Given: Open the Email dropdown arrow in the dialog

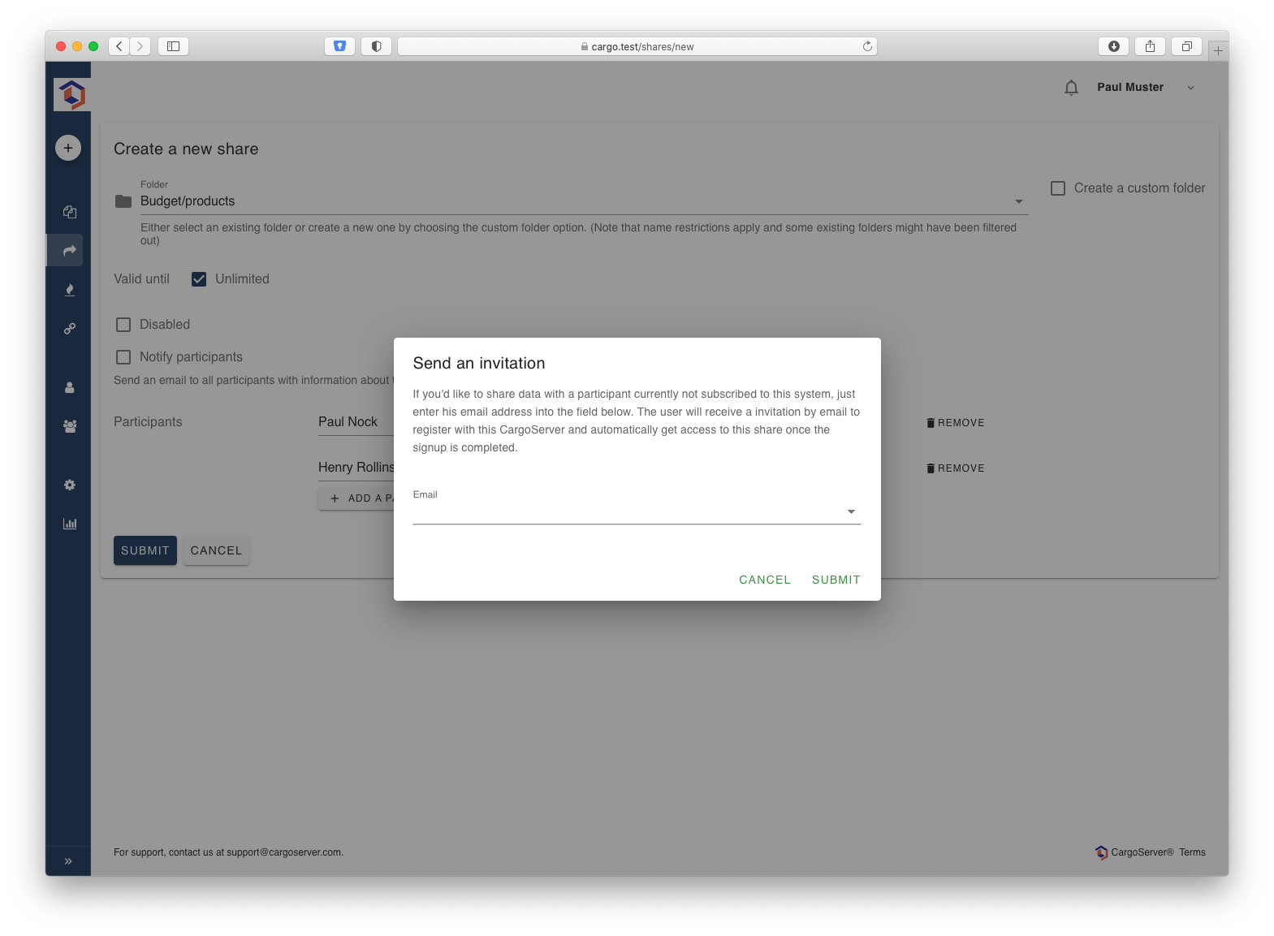Looking at the screenshot, I should [x=851, y=511].
